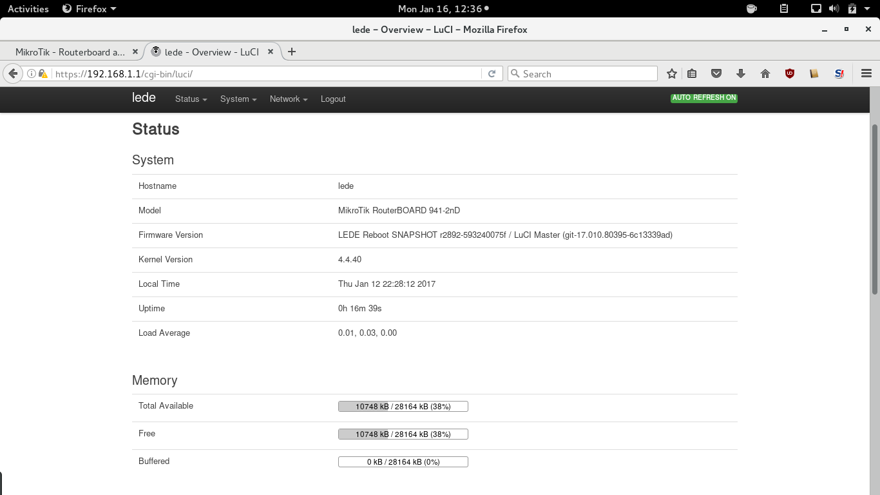Click the System section heading

pyautogui.click(x=153, y=160)
